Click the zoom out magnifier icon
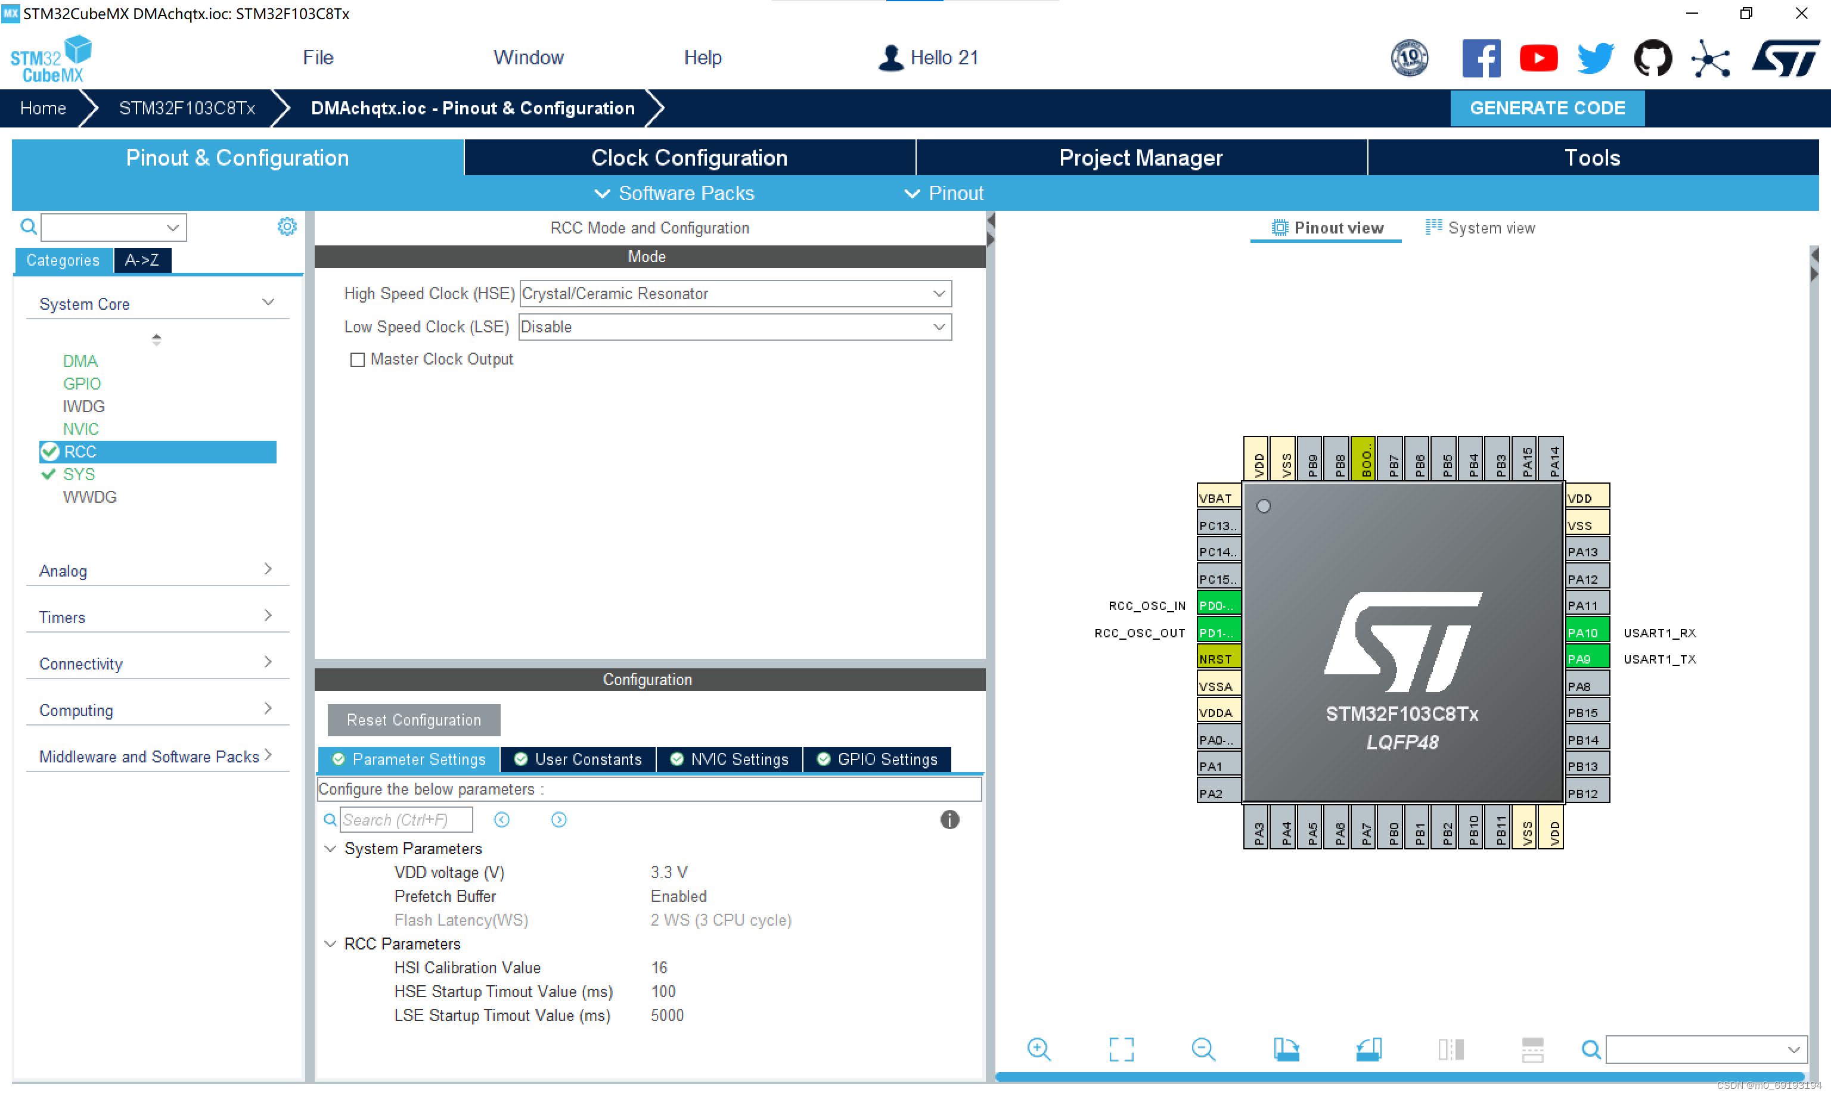 1203,1050
